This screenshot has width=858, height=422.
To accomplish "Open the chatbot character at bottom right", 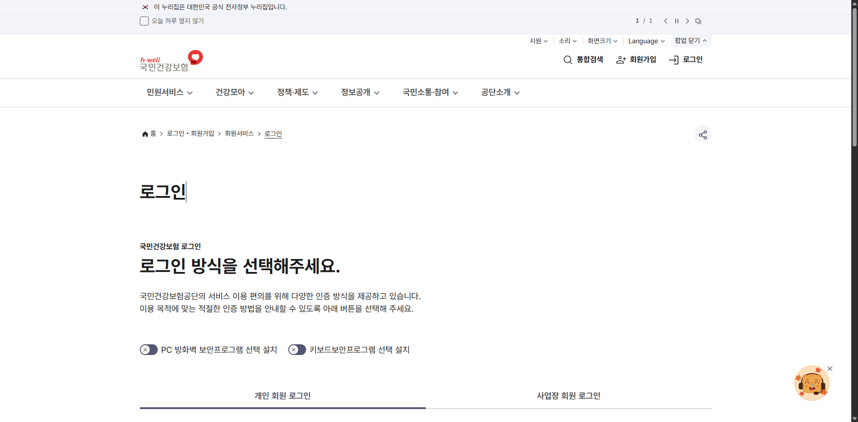I will tap(812, 383).
